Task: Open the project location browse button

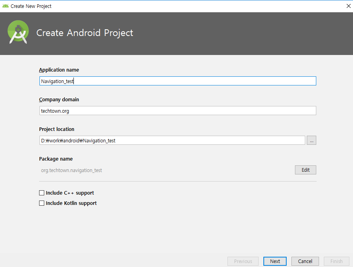Action: (x=312, y=140)
